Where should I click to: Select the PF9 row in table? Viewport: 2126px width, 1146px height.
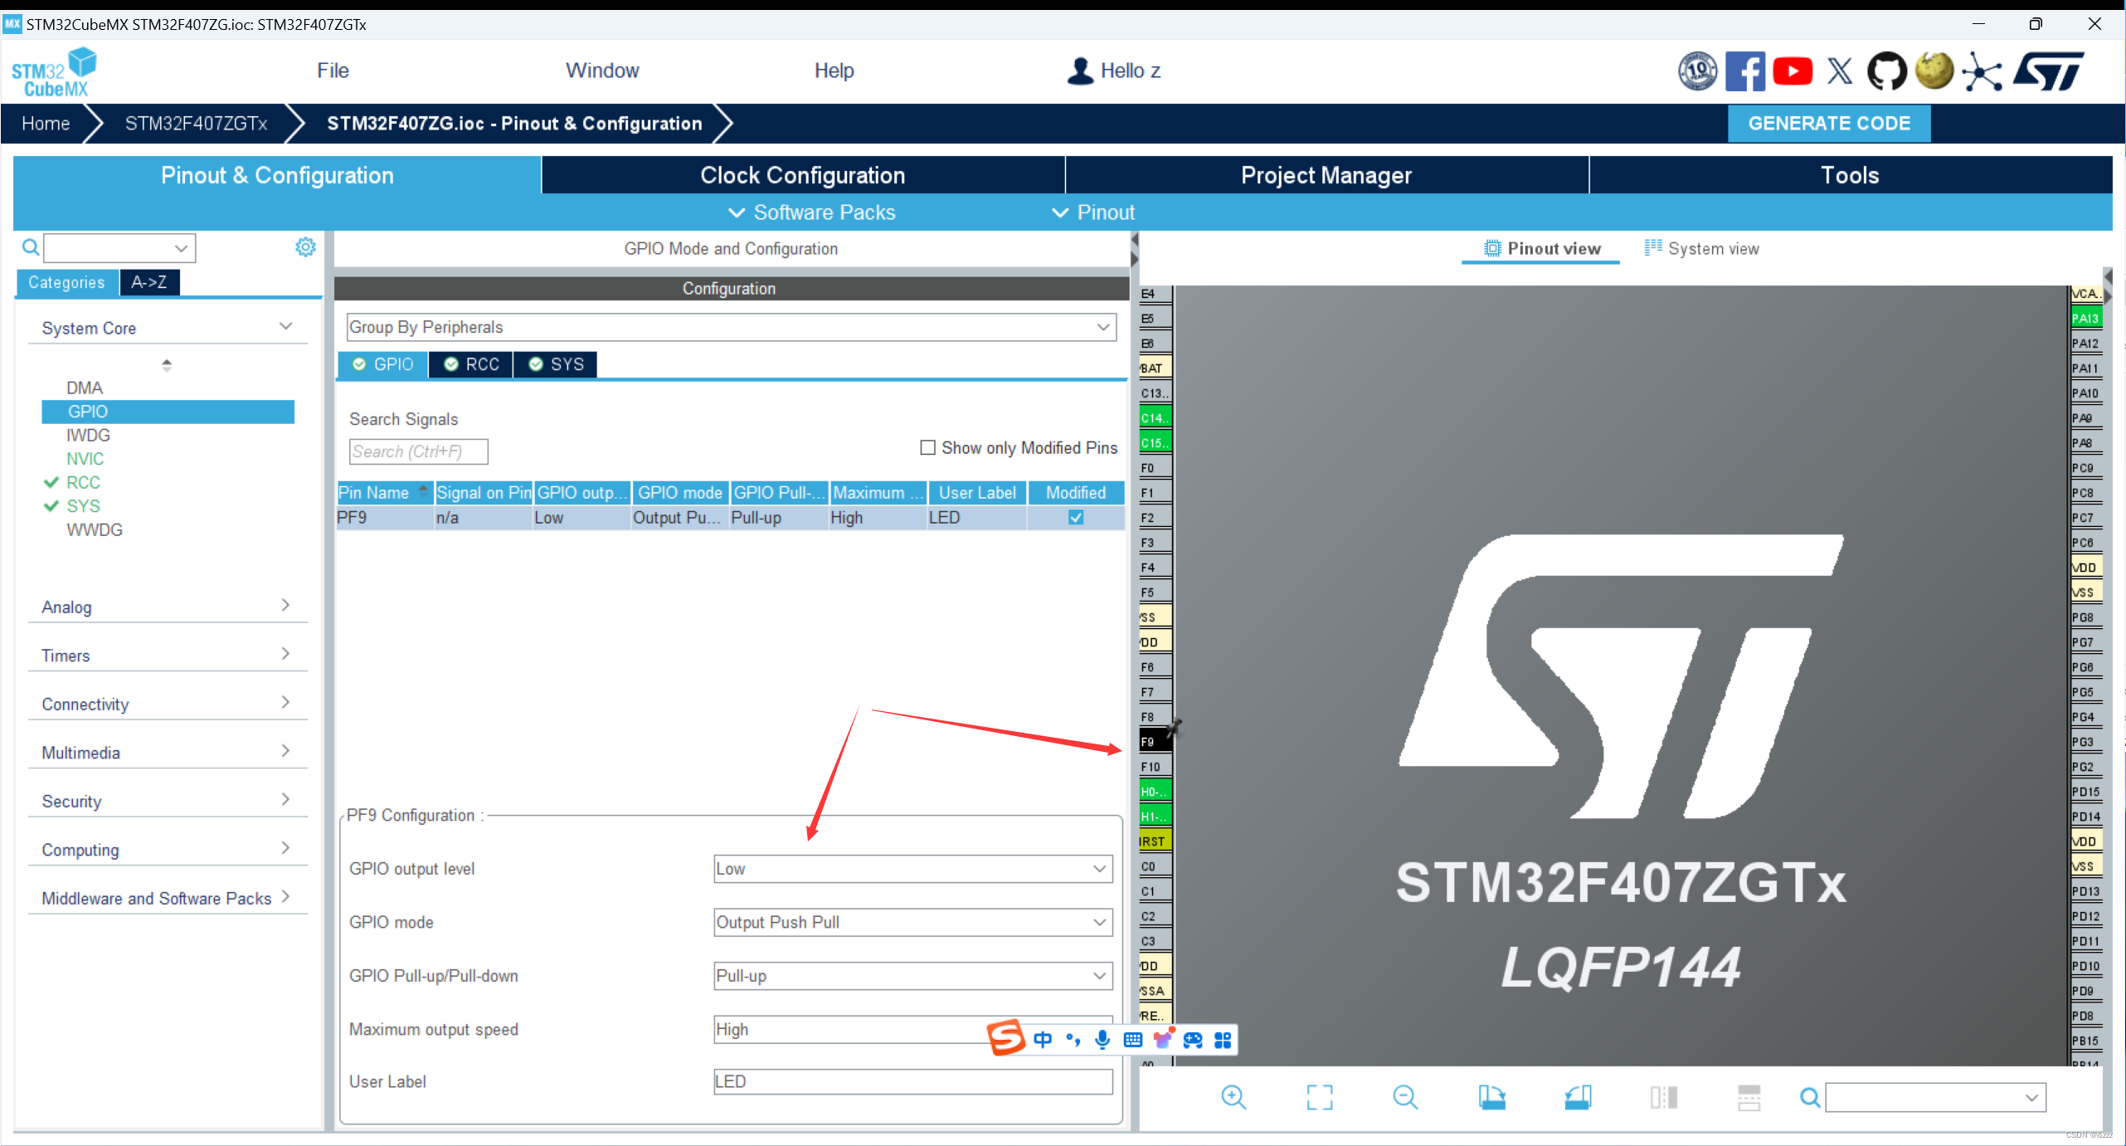pyautogui.click(x=730, y=518)
